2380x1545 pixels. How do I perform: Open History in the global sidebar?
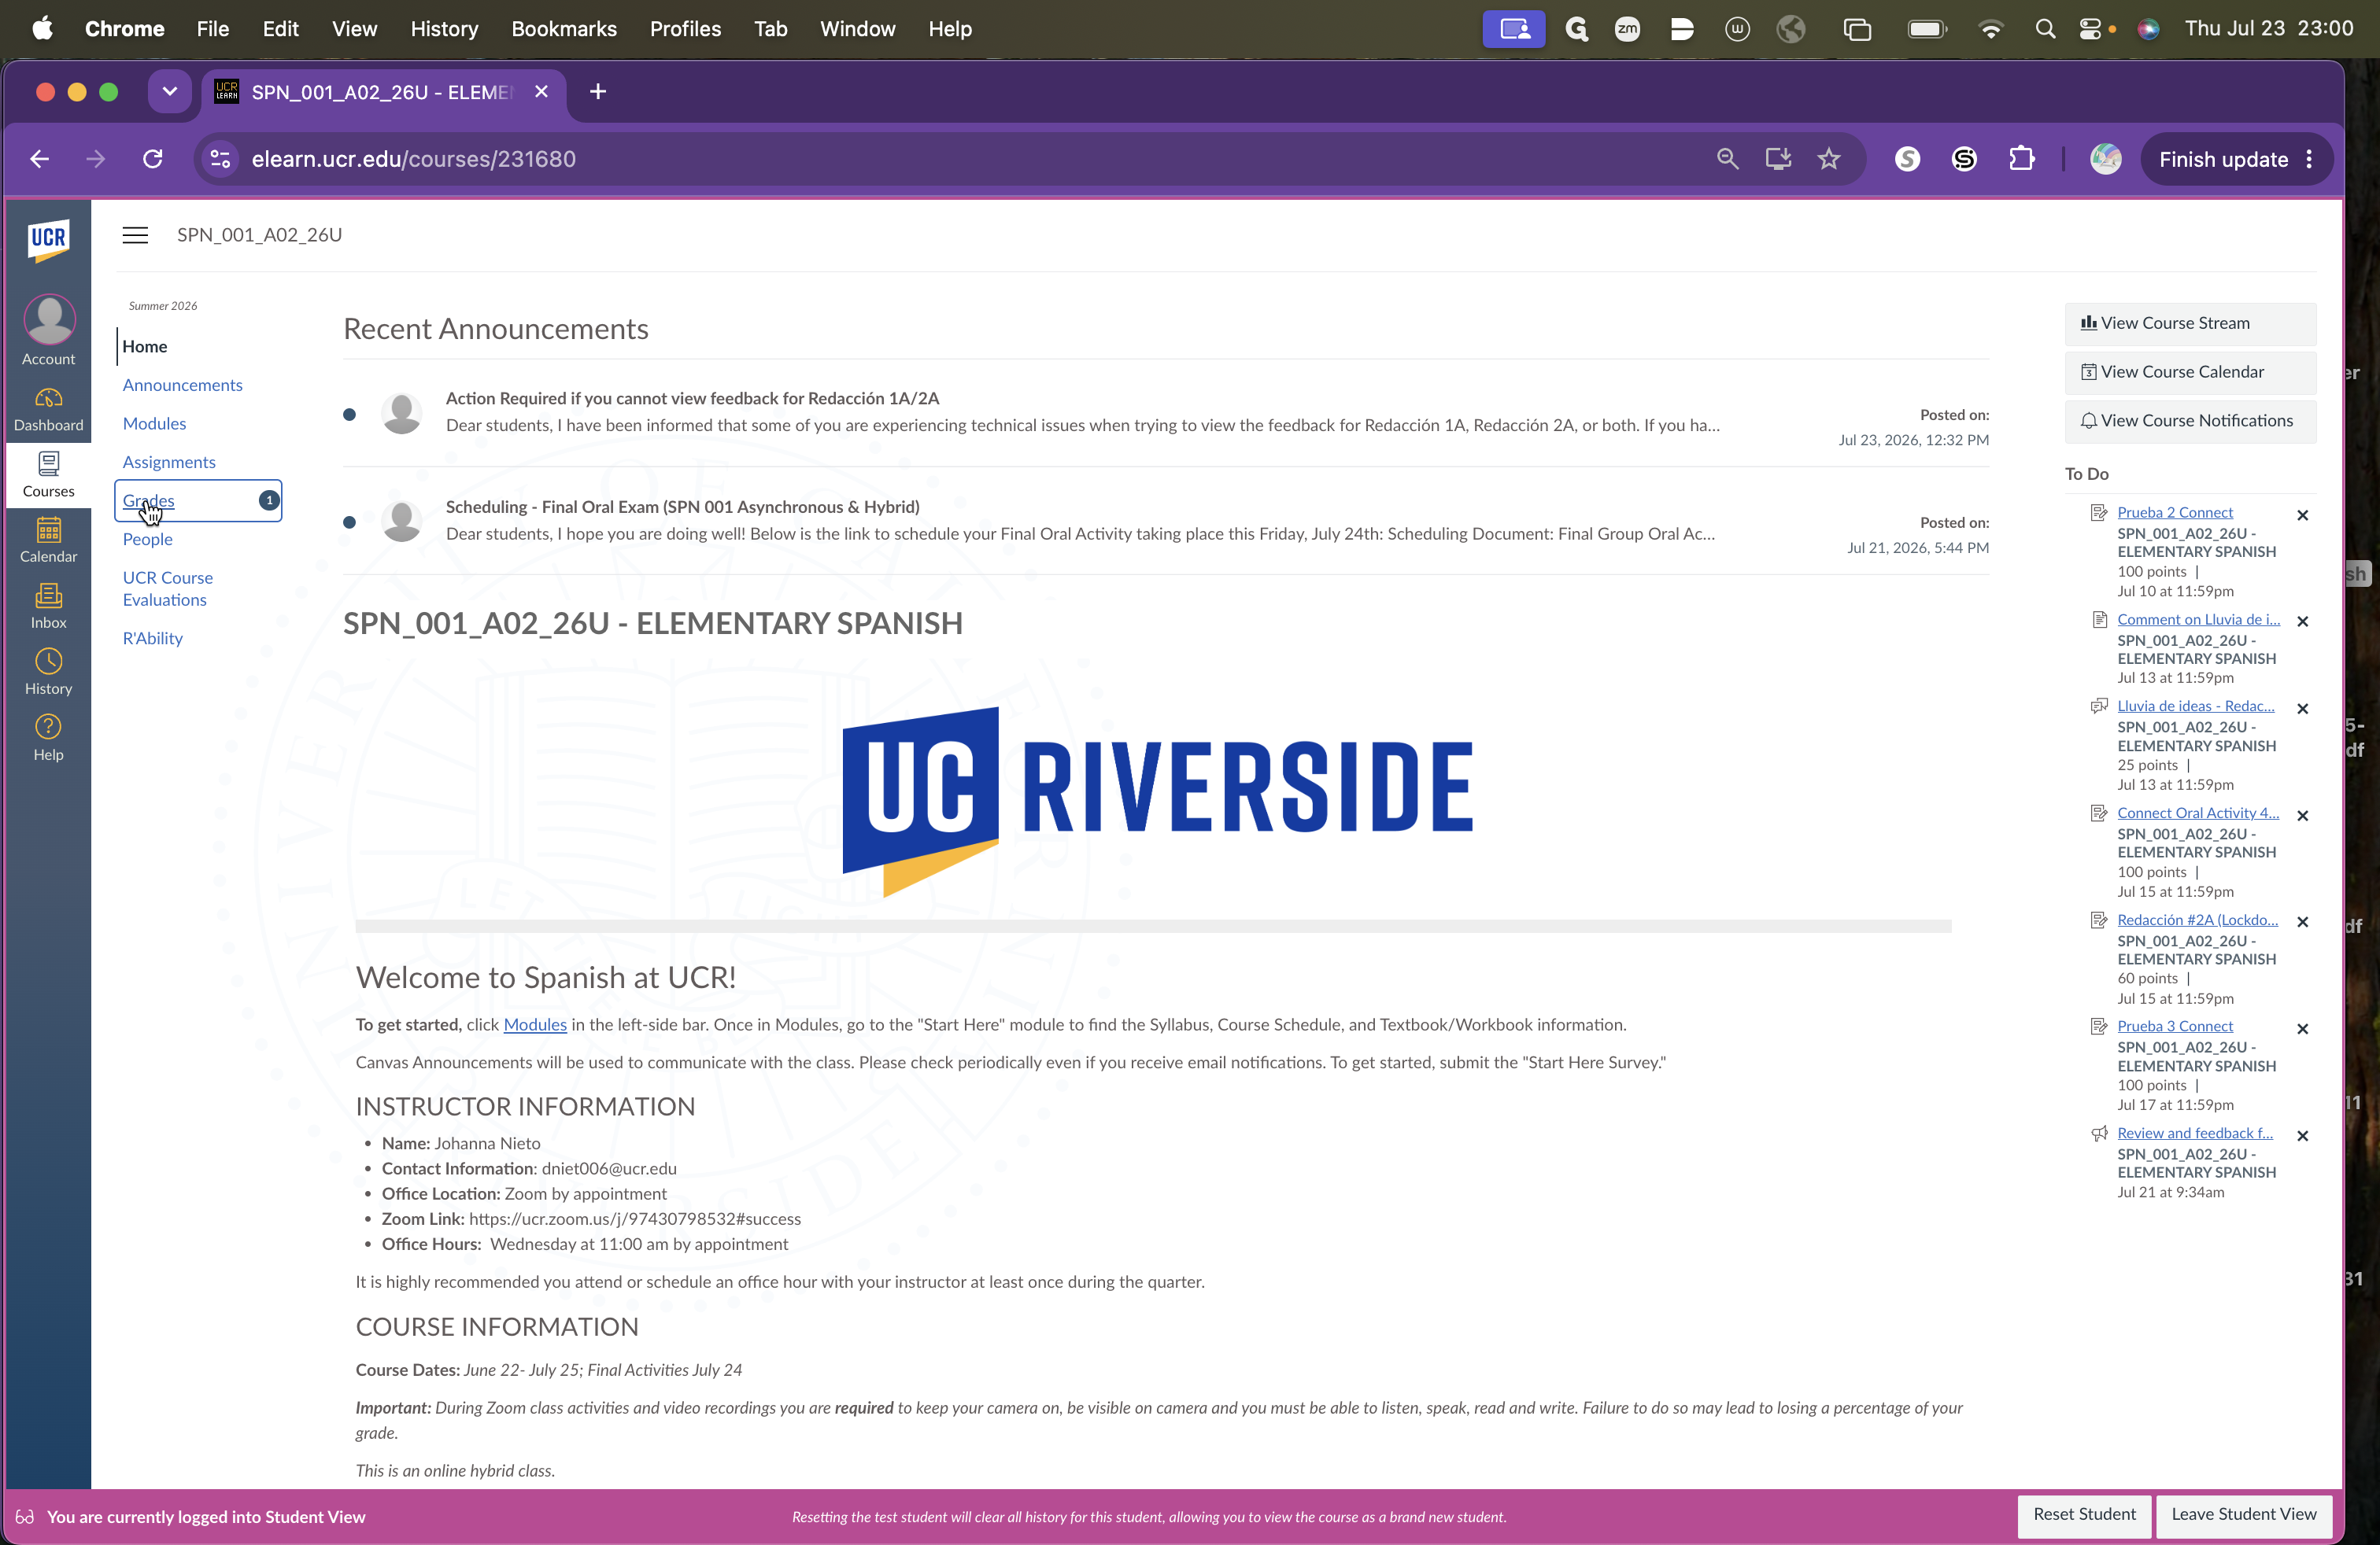pyautogui.click(x=48, y=673)
